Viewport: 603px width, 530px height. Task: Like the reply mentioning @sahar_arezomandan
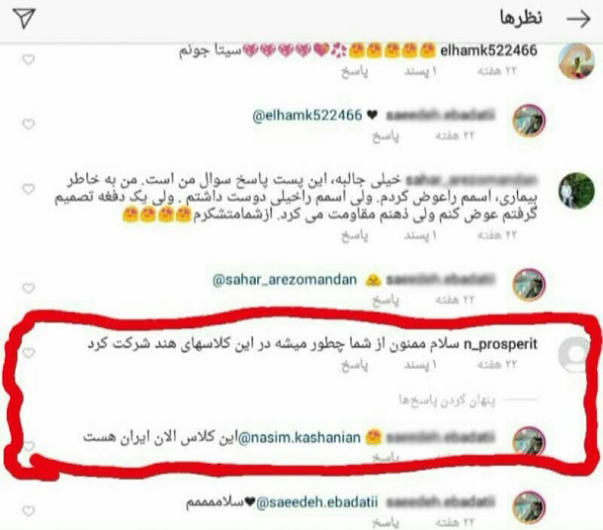[29, 288]
